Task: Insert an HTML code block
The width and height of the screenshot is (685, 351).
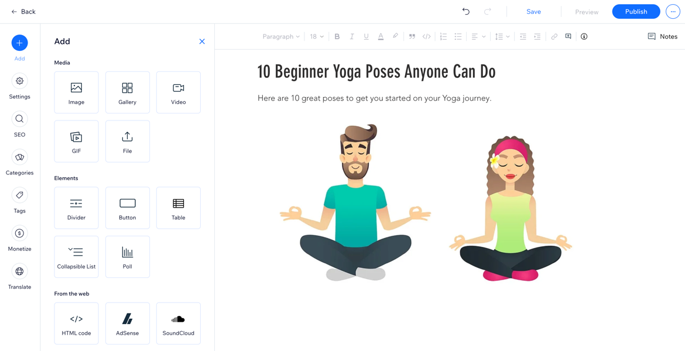Action: [76, 324]
